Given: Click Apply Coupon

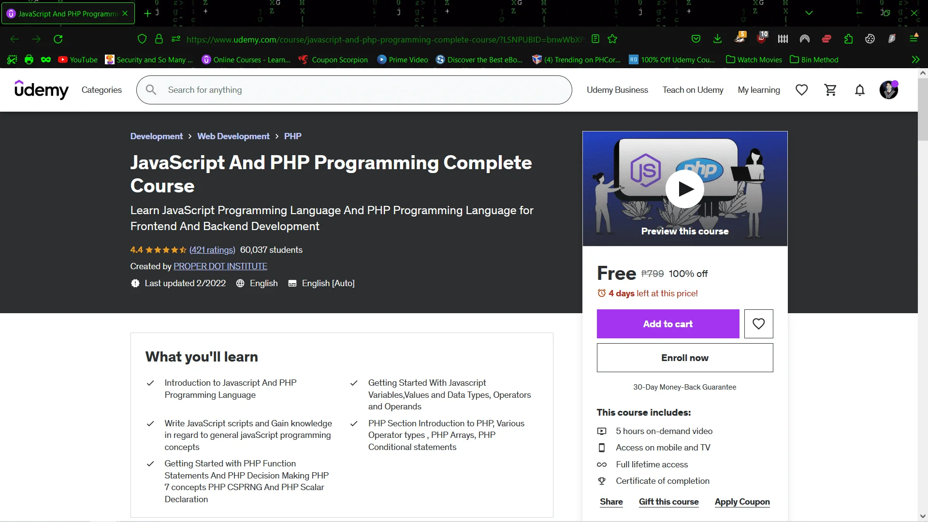Looking at the screenshot, I should (742, 502).
